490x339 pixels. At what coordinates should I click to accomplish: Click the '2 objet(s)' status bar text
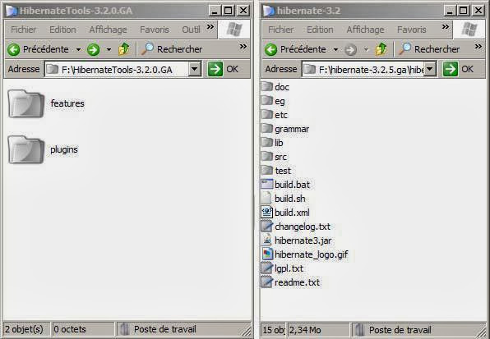[x=24, y=329]
